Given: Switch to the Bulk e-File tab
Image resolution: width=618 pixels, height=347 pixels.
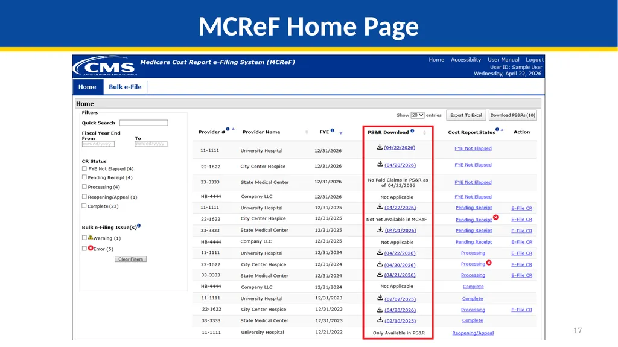Looking at the screenshot, I should tap(125, 87).
